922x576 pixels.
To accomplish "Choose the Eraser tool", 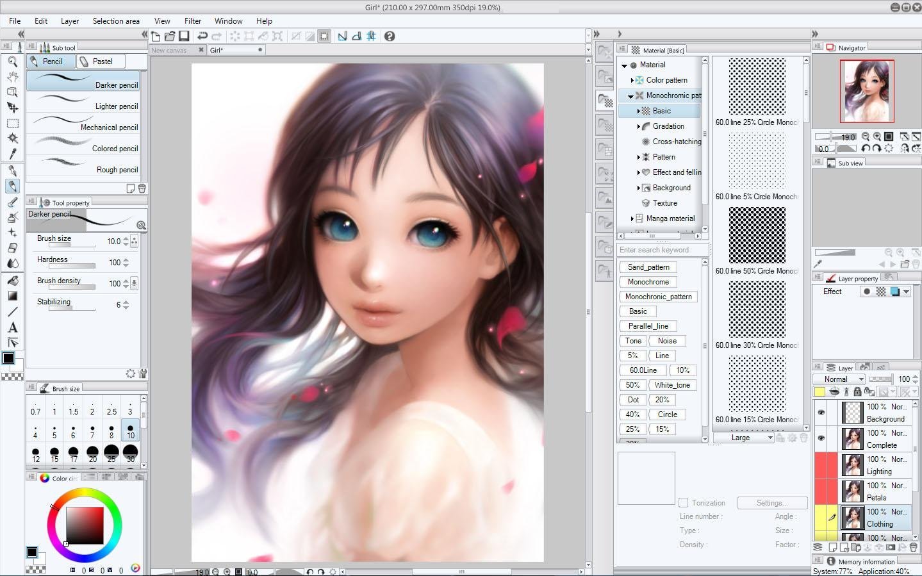I will (12, 248).
